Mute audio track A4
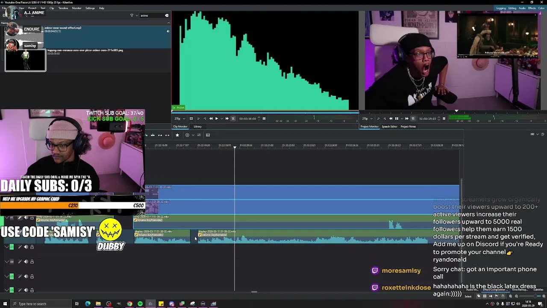Screen dimensions: 547x308 26,262
